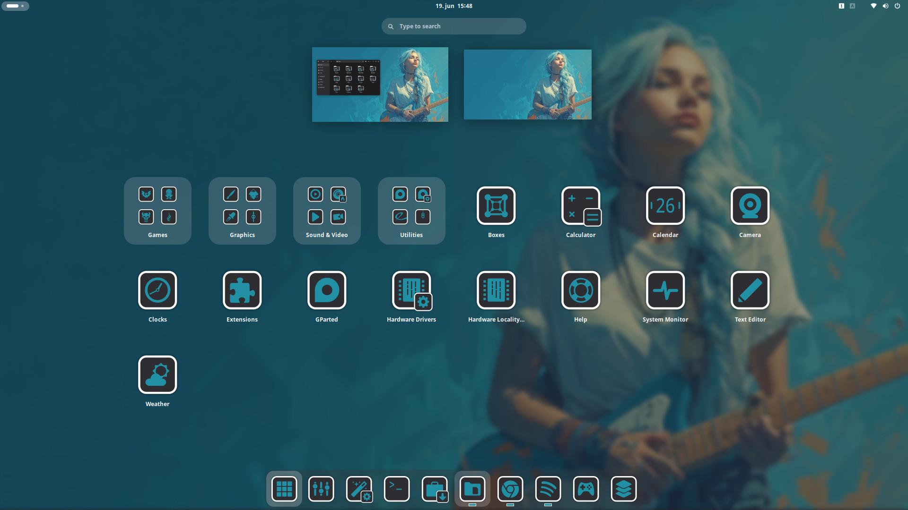908x510 pixels.
Task: Open the date and time menu
Action: click(454, 6)
